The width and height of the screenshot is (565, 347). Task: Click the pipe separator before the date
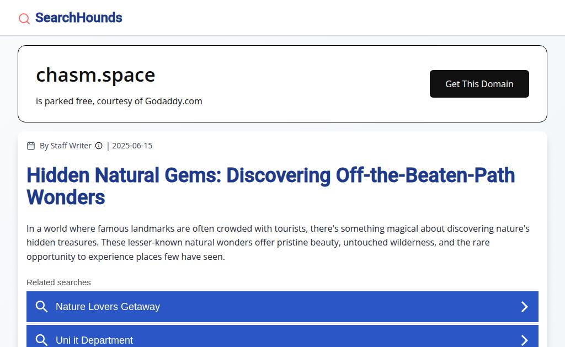pos(108,146)
